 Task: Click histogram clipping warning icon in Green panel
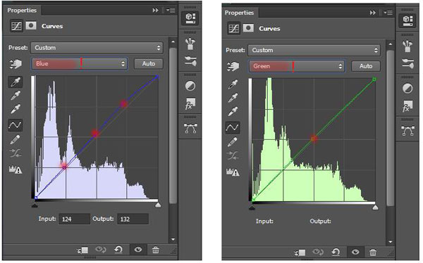tap(233, 172)
